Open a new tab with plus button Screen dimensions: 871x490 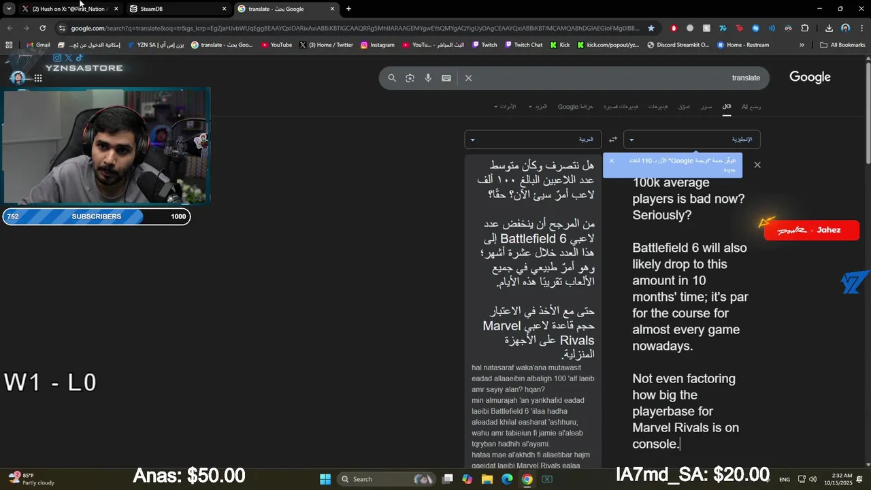click(348, 9)
